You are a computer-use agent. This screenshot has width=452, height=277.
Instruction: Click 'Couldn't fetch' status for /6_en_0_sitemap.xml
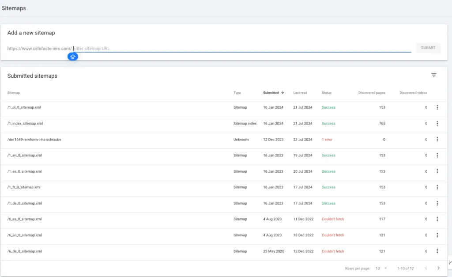point(333,235)
